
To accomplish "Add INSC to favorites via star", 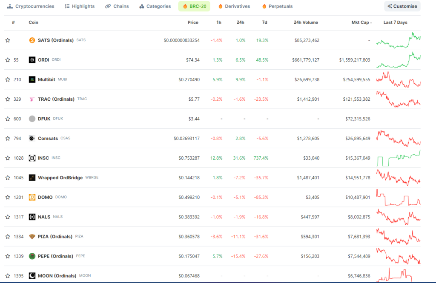I will click(x=8, y=158).
